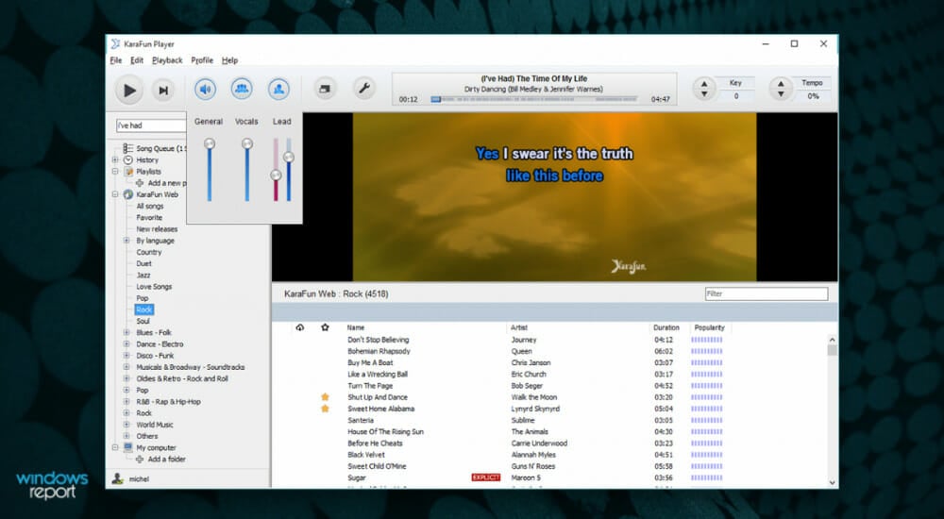Screen dimensions: 944x519
Task: Sort by the Duration column header
Action: 666,327
